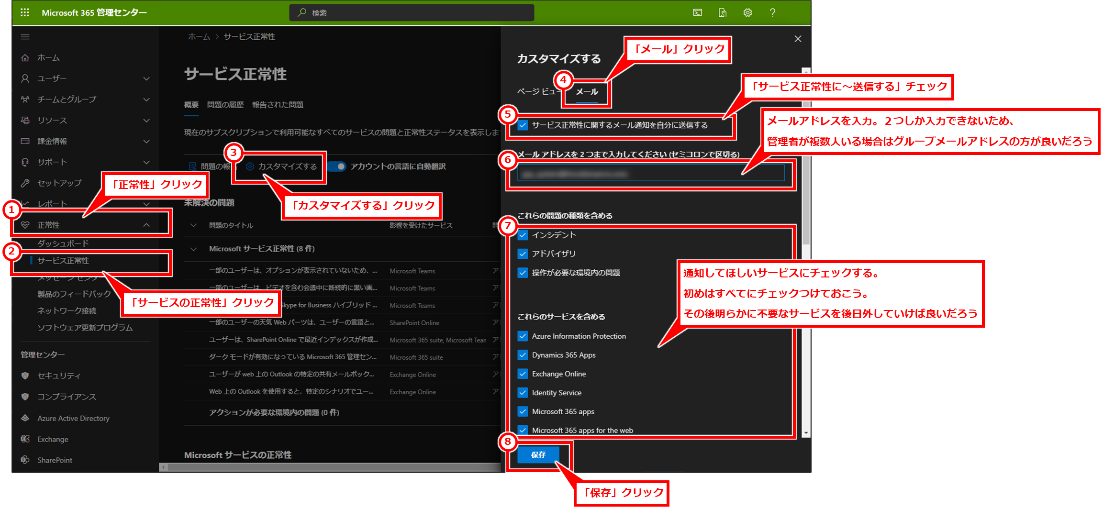Click the ホーム home icon in sidebar

25,57
